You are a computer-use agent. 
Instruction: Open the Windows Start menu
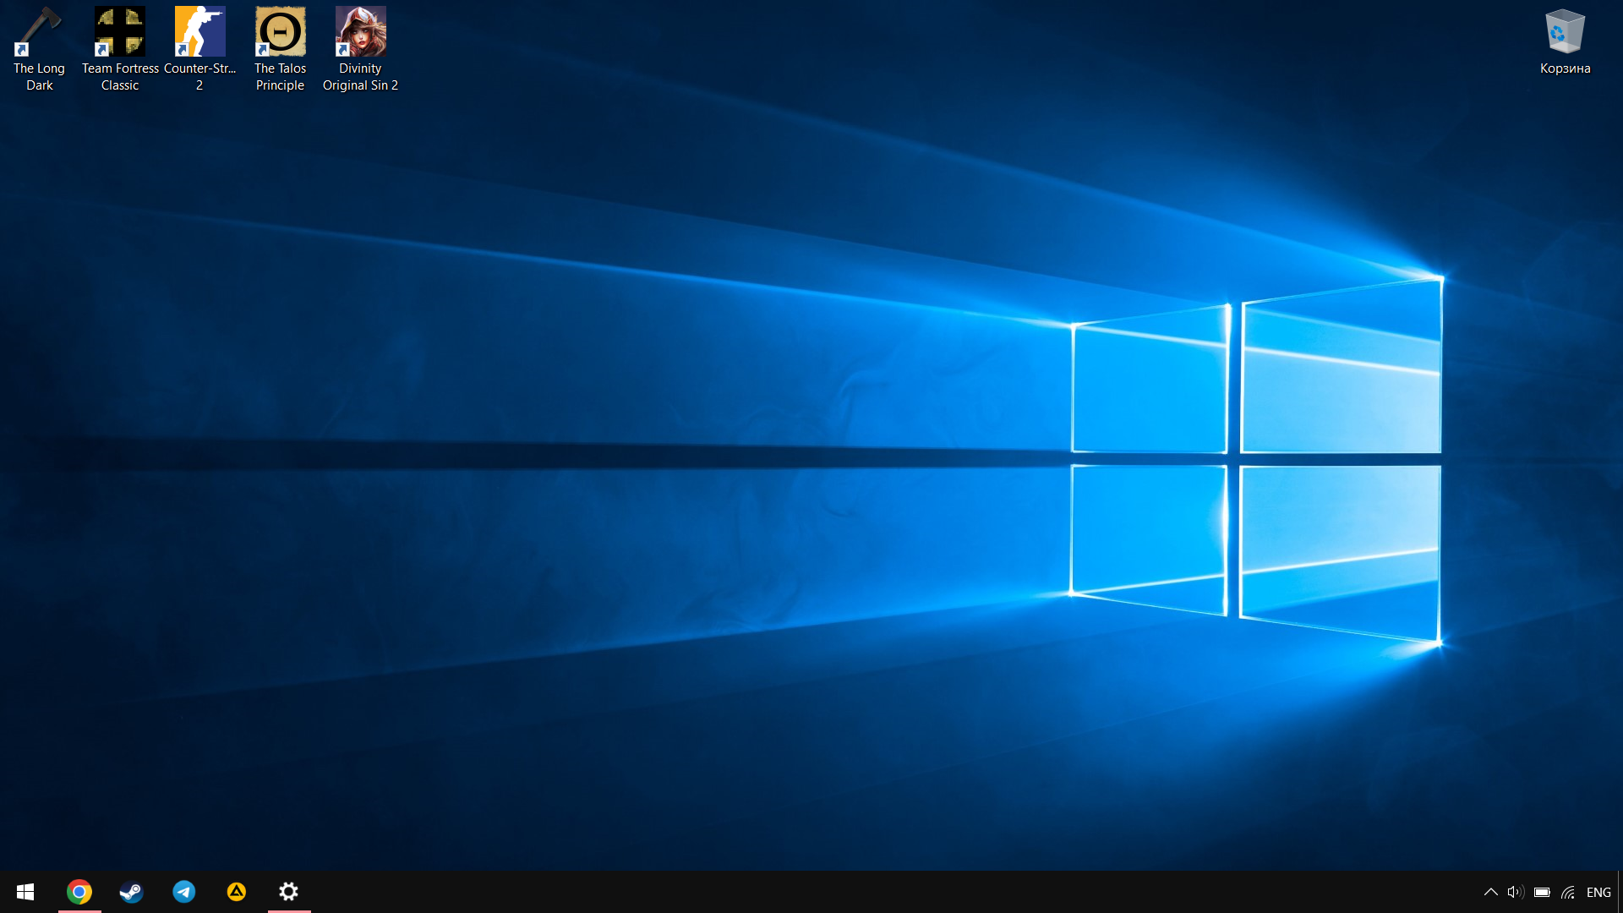tap(25, 892)
